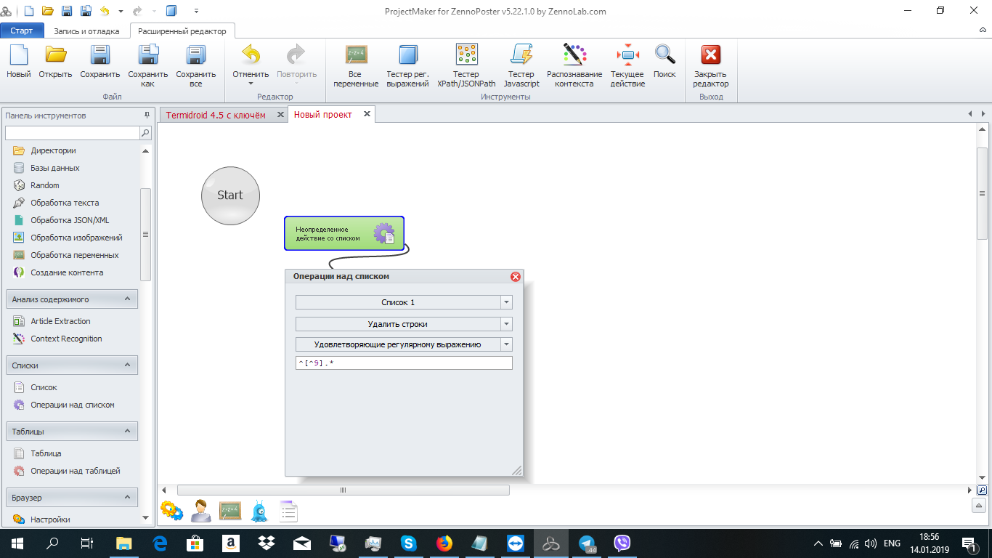992x558 pixels.
Task: Switch to the Запись и отладка tab
Action: click(x=87, y=31)
